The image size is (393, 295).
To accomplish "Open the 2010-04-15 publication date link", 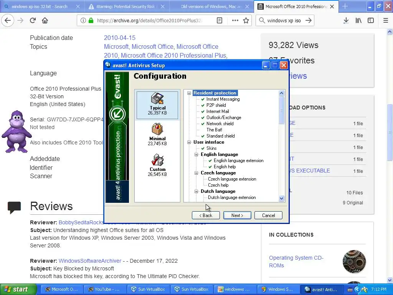I will (x=120, y=38).
